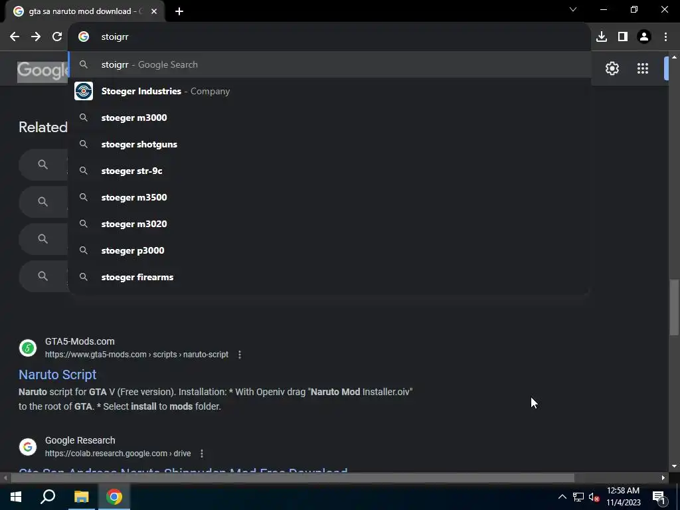Viewport: 680px width, 510px height.
Task: Pick the 'stoeger str-9c' suggestion
Action: click(x=329, y=171)
